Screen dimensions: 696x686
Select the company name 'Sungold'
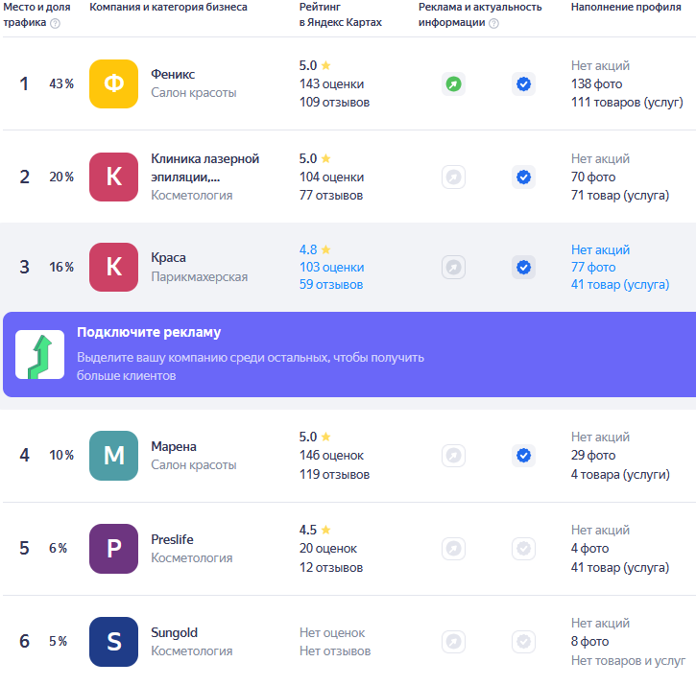[174, 633]
